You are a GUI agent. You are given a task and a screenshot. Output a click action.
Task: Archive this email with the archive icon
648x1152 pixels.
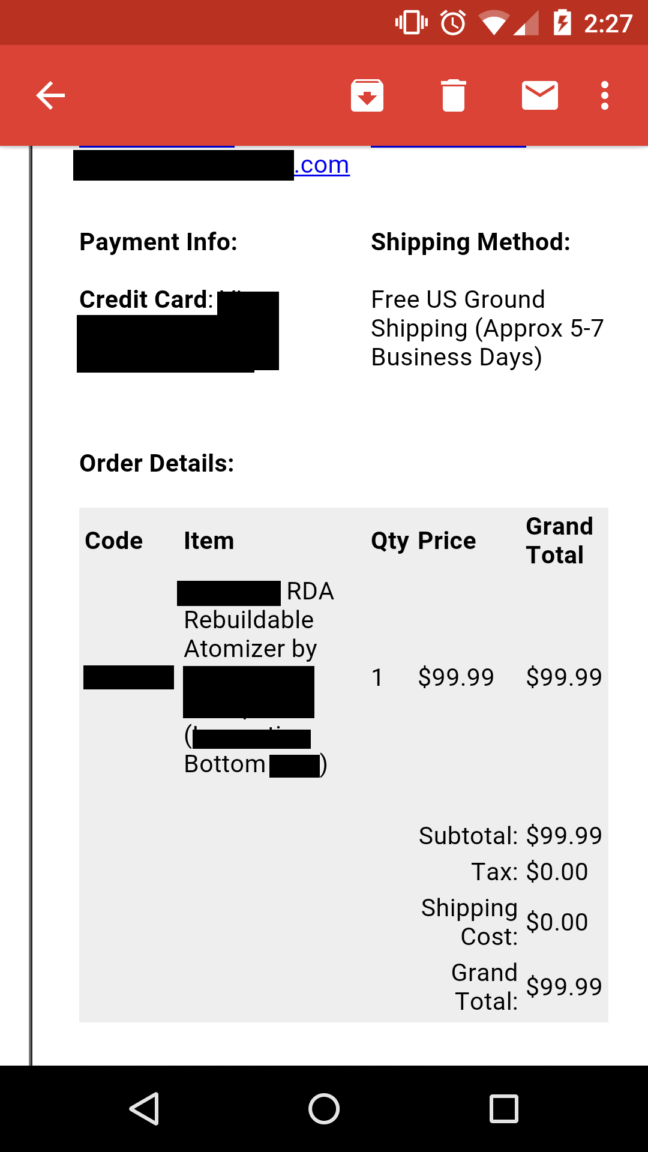[x=367, y=95]
